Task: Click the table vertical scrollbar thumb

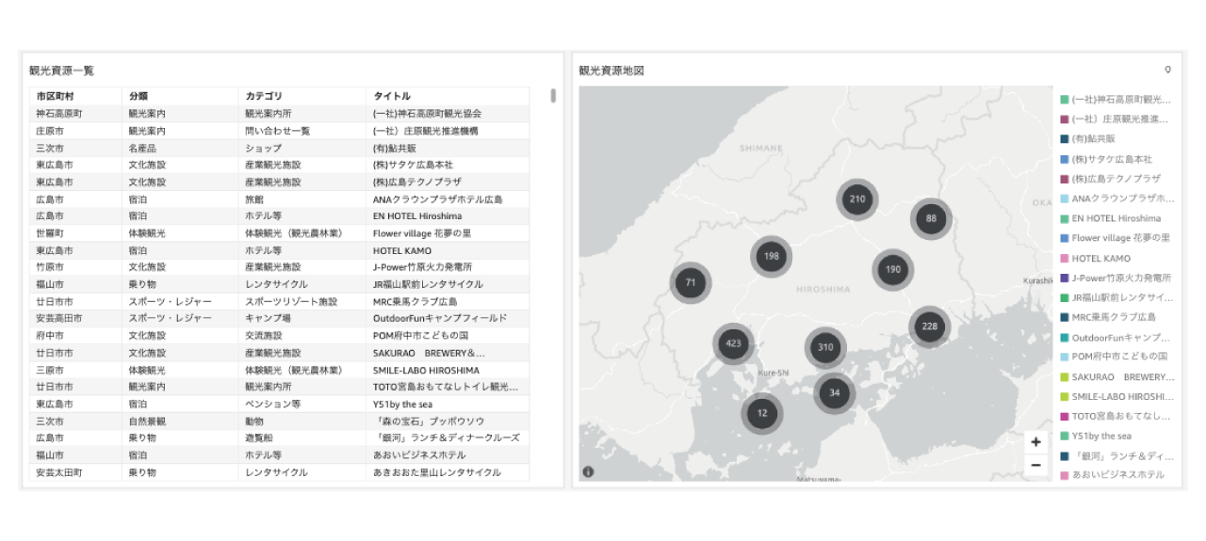Action: (x=553, y=96)
